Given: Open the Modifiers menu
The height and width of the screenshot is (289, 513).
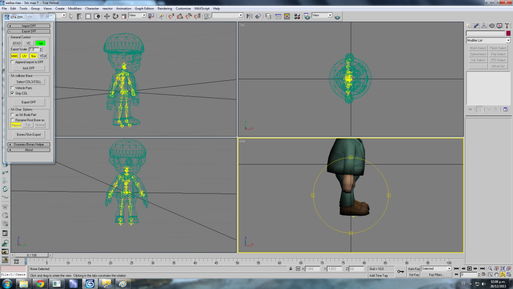Looking at the screenshot, I should [x=75, y=9].
